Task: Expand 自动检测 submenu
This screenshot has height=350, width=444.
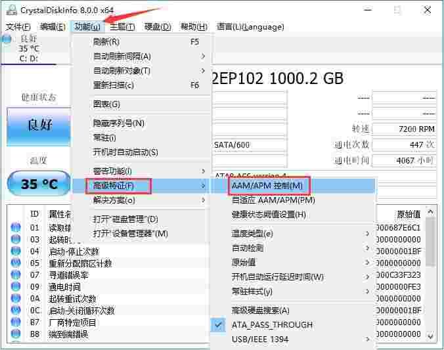Action: pos(292,248)
